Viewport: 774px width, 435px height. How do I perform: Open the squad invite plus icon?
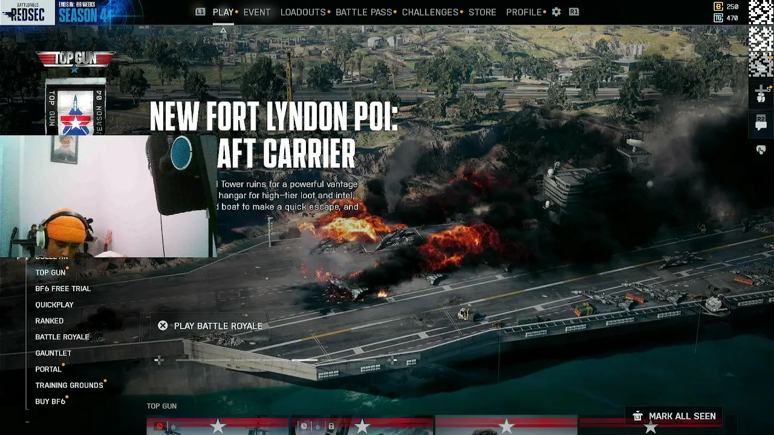[761, 94]
